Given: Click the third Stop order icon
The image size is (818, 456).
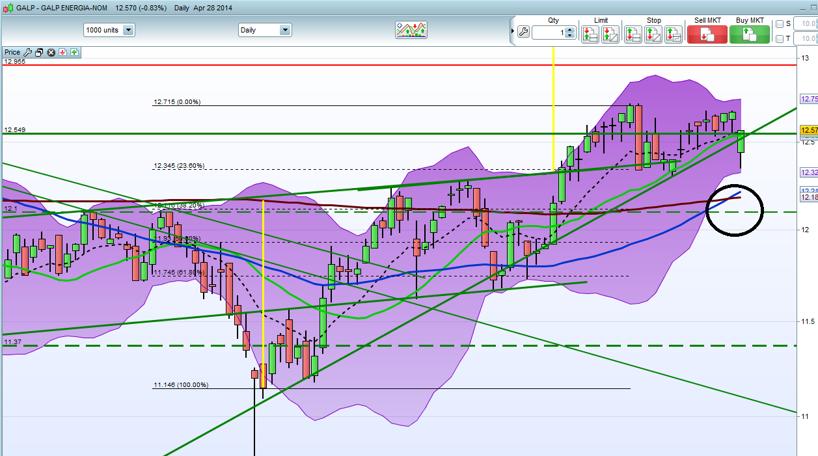Looking at the screenshot, I should (674, 34).
